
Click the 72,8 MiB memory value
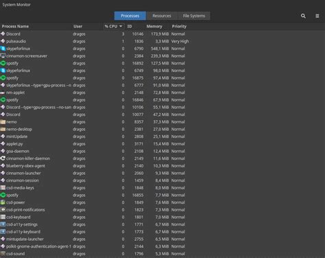[x=161, y=93]
